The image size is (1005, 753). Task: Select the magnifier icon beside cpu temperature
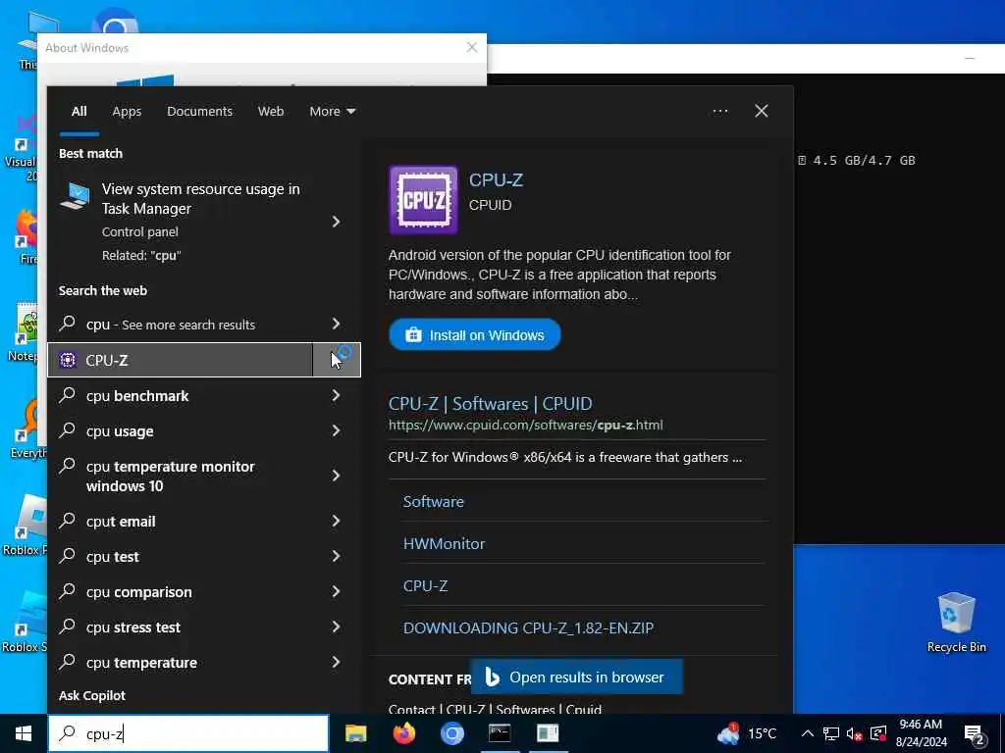pos(68,662)
